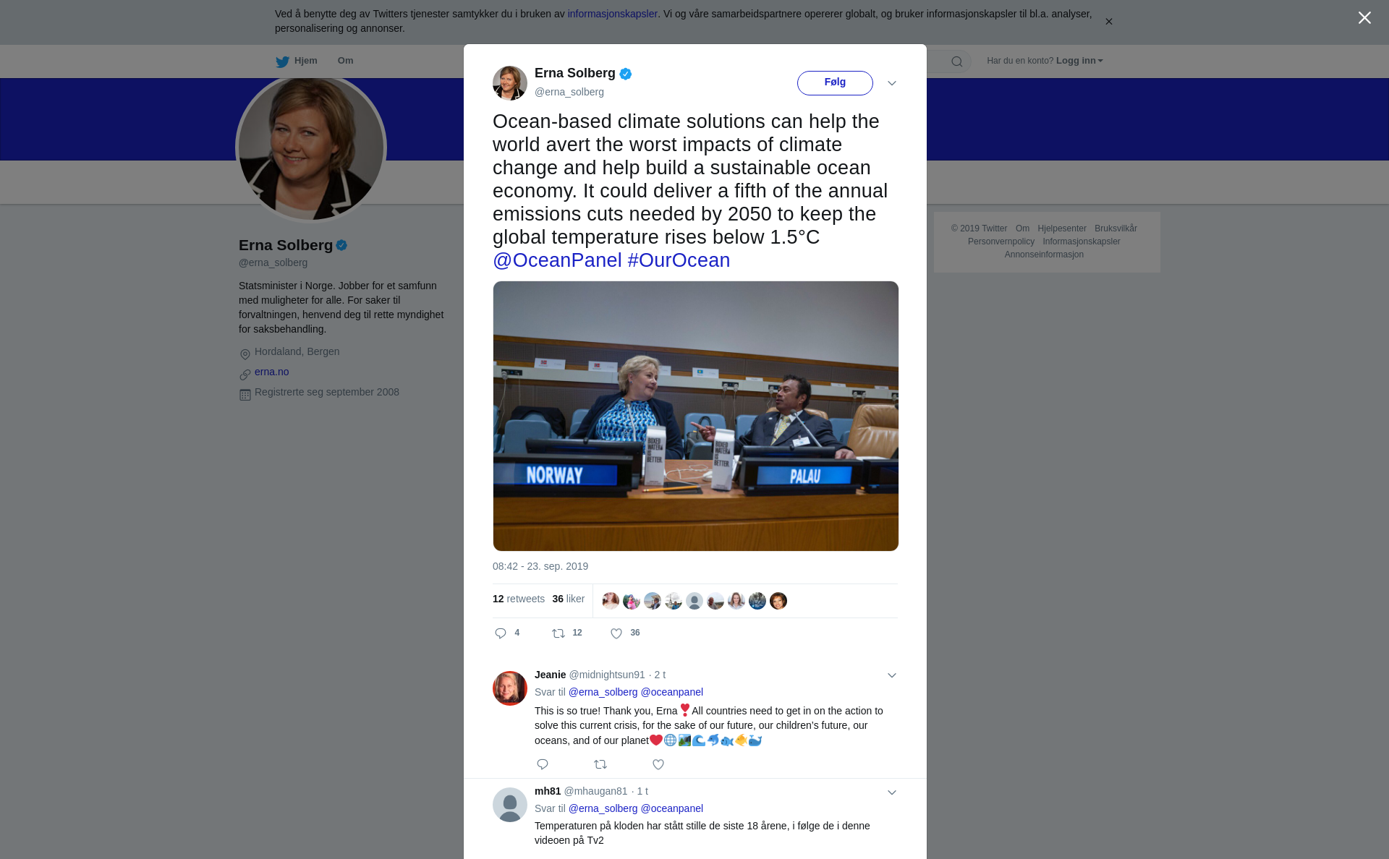Retweet Erna Solberg's ocean climate tweet
The width and height of the screenshot is (1389, 859).
[558, 633]
